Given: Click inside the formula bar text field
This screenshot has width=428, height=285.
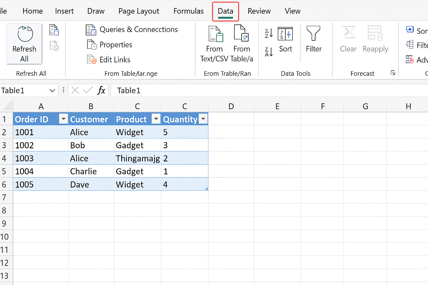Looking at the screenshot, I should pos(269,90).
